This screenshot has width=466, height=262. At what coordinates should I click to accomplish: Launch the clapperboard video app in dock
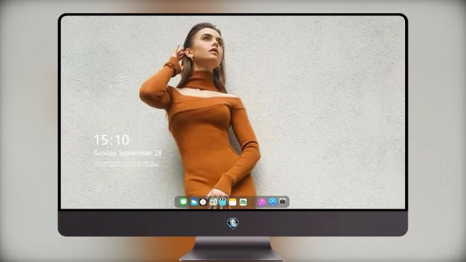click(x=222, y=202)
